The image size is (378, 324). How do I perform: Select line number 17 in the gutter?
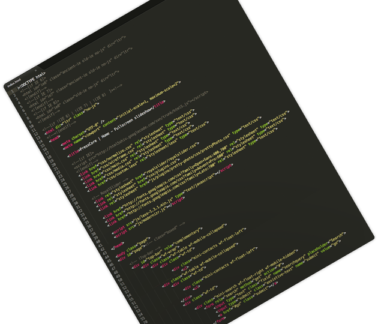point(47,154)
